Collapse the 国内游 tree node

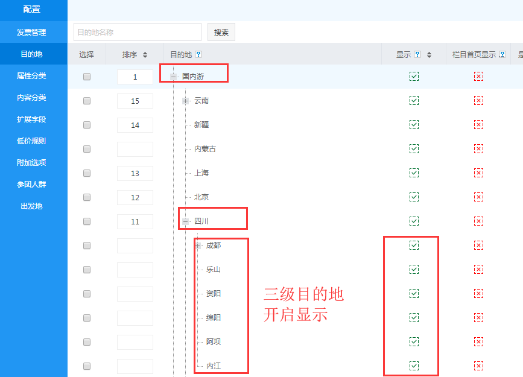point(174,77)
